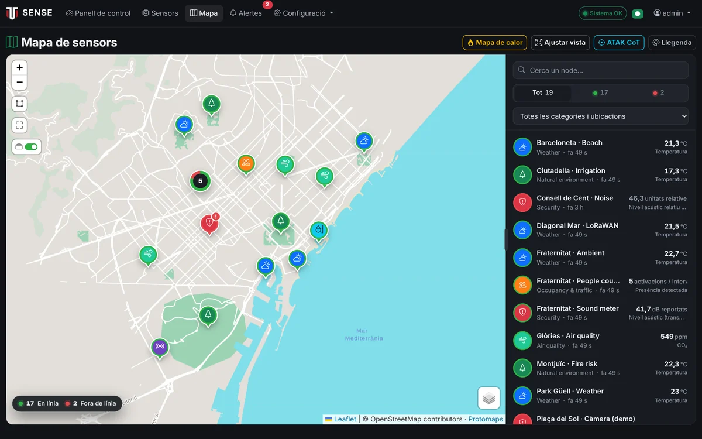Select the Park Güell · Weather row title
Image resolution: width=702 pixels, height=439 pixels.
coord(570,391)
